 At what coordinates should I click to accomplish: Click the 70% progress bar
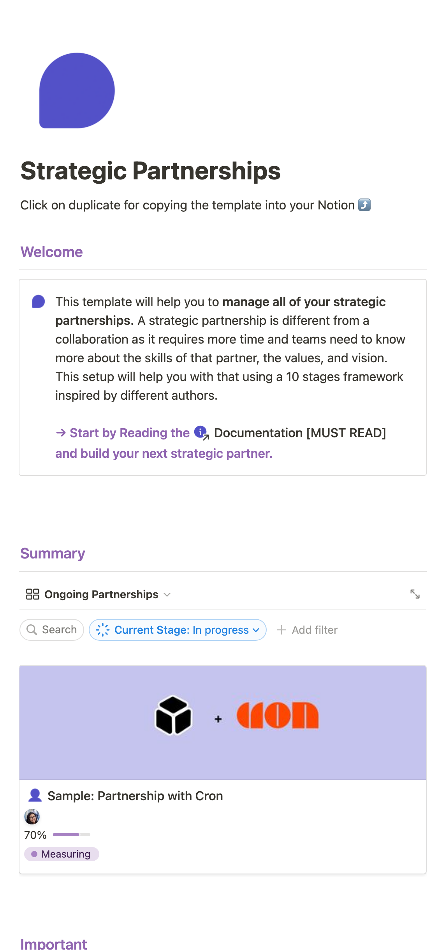point(72,835)
